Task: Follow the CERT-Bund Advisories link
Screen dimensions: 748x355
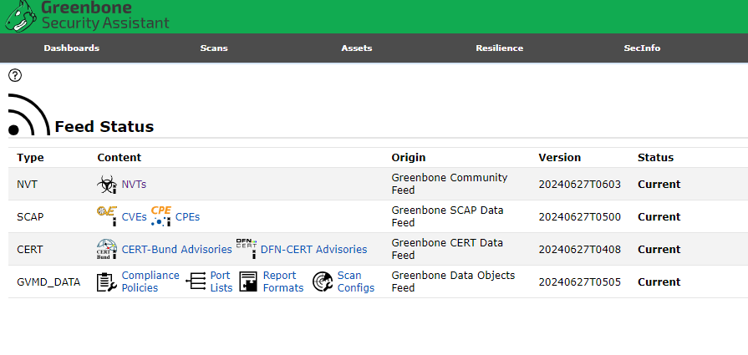Action: (x=176, y=249)
